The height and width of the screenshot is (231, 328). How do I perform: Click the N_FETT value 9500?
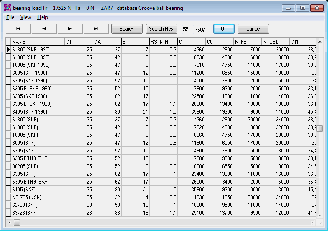(x=255, y=213)
